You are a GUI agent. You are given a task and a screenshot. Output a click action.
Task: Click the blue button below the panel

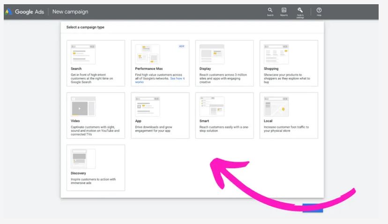[313, 209]
